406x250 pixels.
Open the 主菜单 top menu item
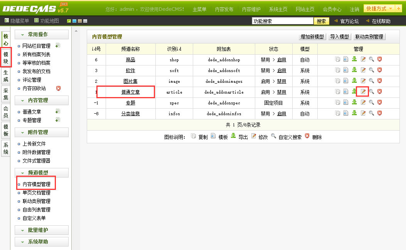pyautogui.click(x=199, y=9)
